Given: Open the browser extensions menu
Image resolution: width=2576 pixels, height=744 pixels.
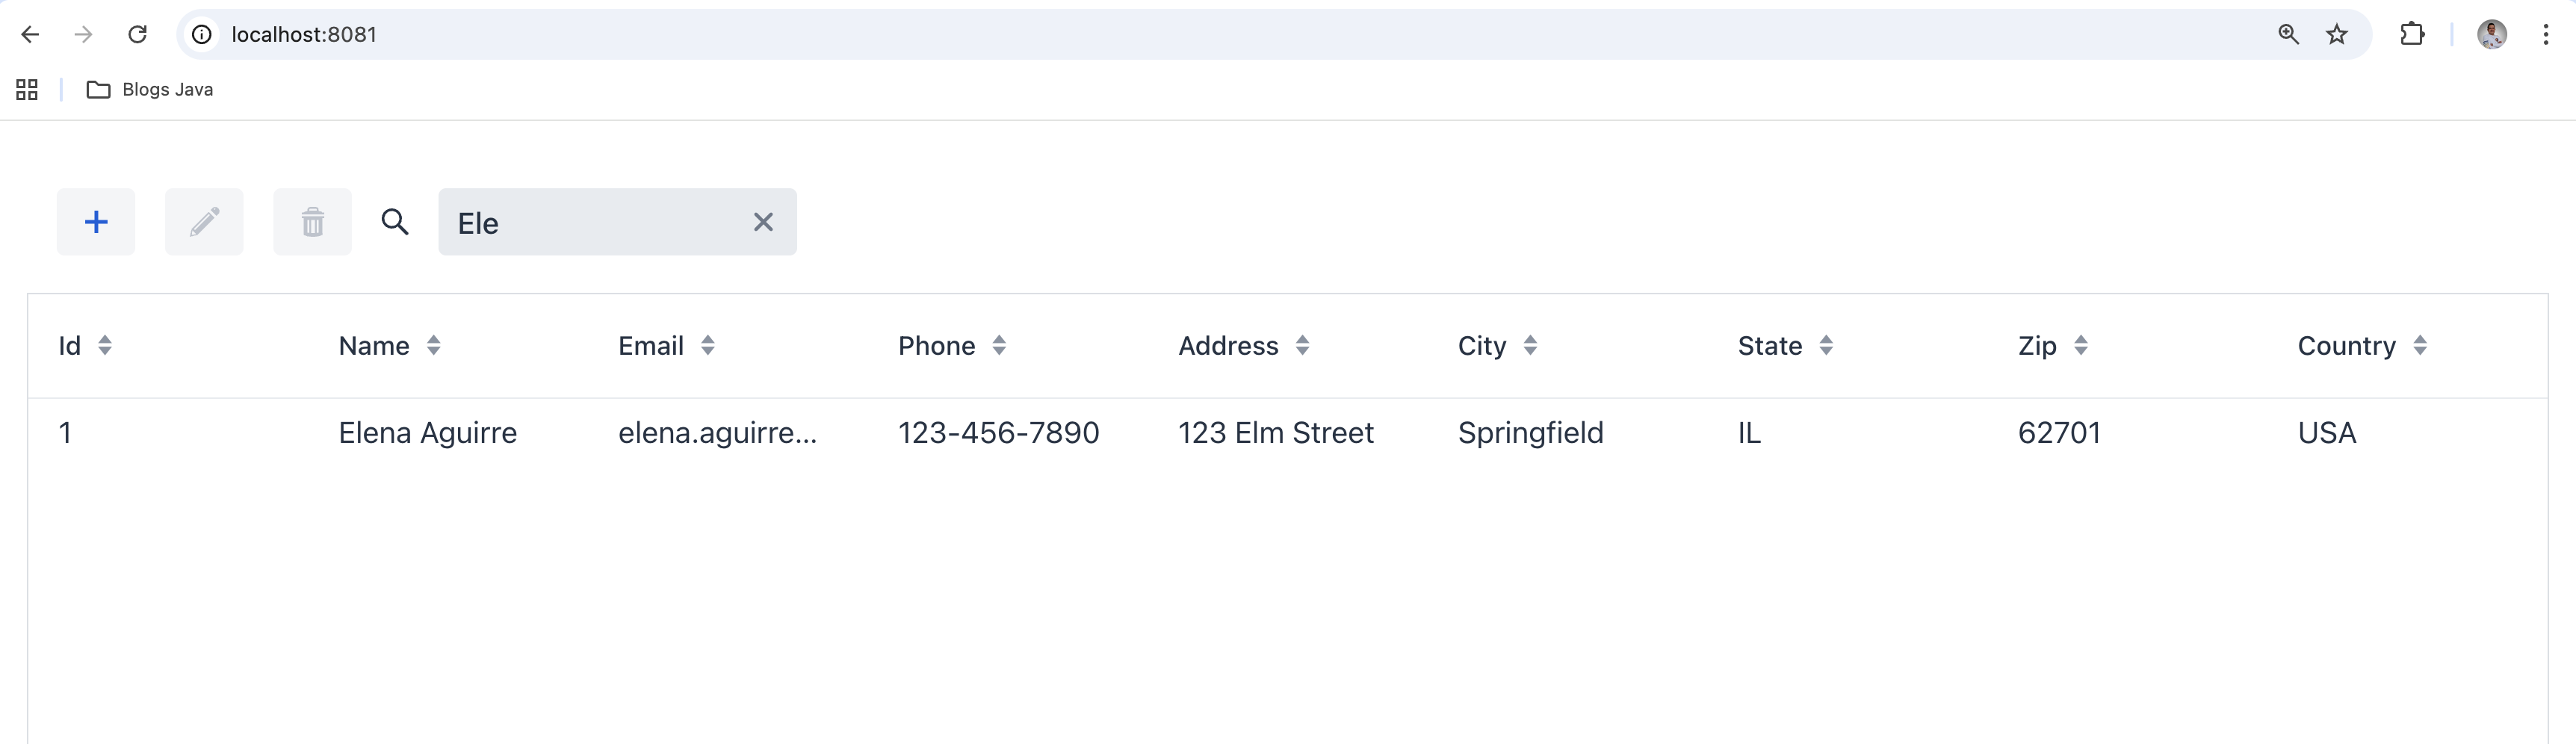Looking at the screenshot, I should point(2412,34).
